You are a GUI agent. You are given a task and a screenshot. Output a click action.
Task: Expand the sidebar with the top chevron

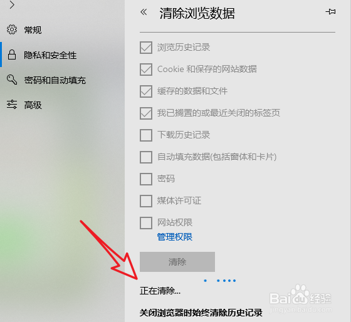(12, 5)
